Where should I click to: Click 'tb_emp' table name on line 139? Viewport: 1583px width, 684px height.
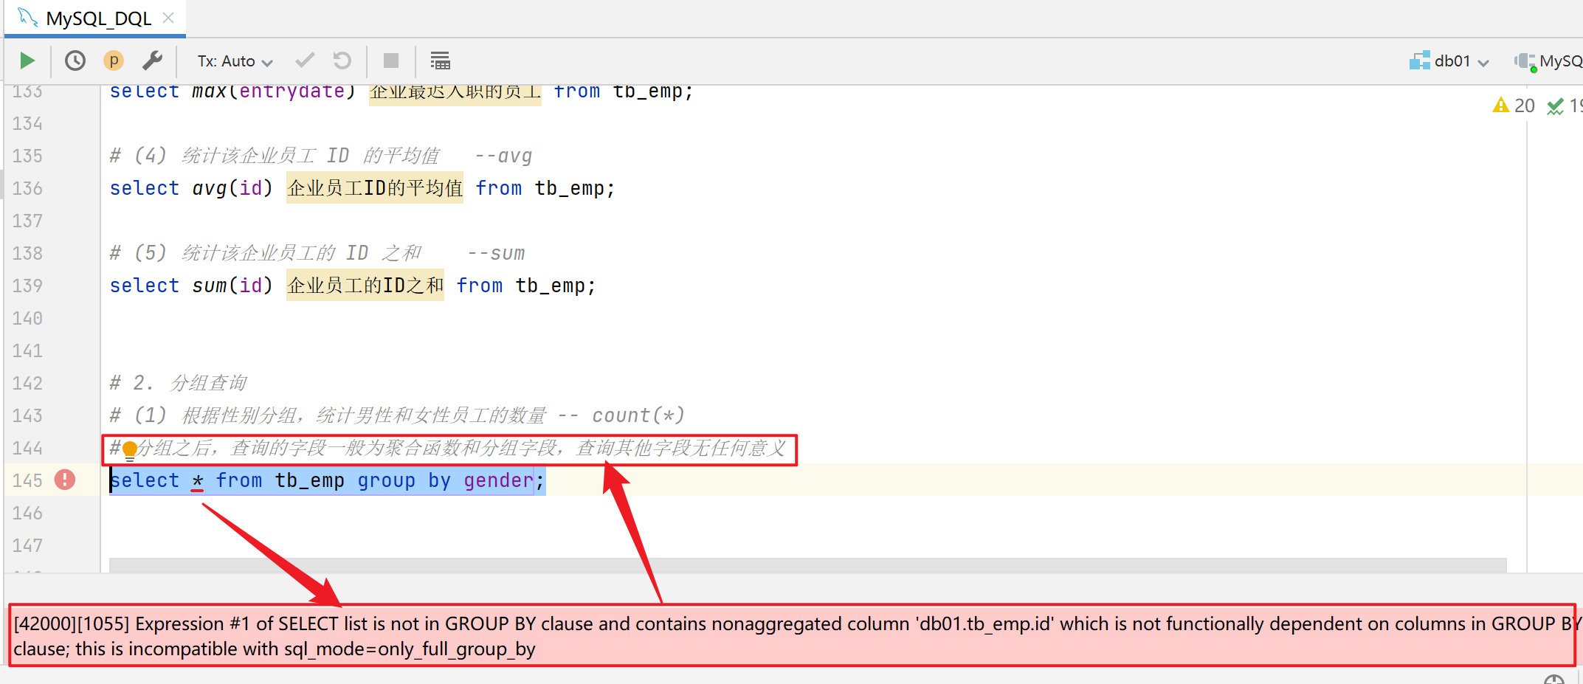pos(550,286)
